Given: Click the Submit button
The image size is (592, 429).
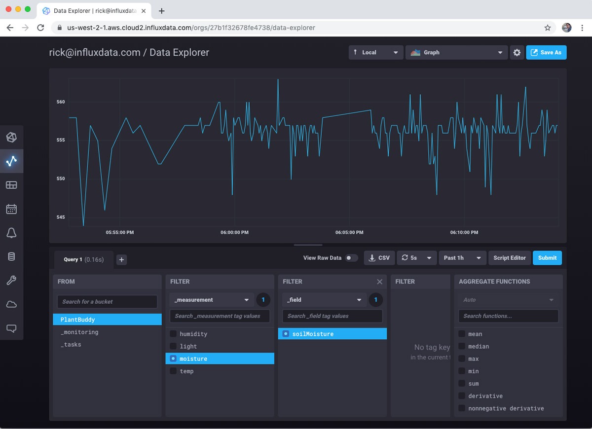Looking at the screenshot, I should click(547, 258).
